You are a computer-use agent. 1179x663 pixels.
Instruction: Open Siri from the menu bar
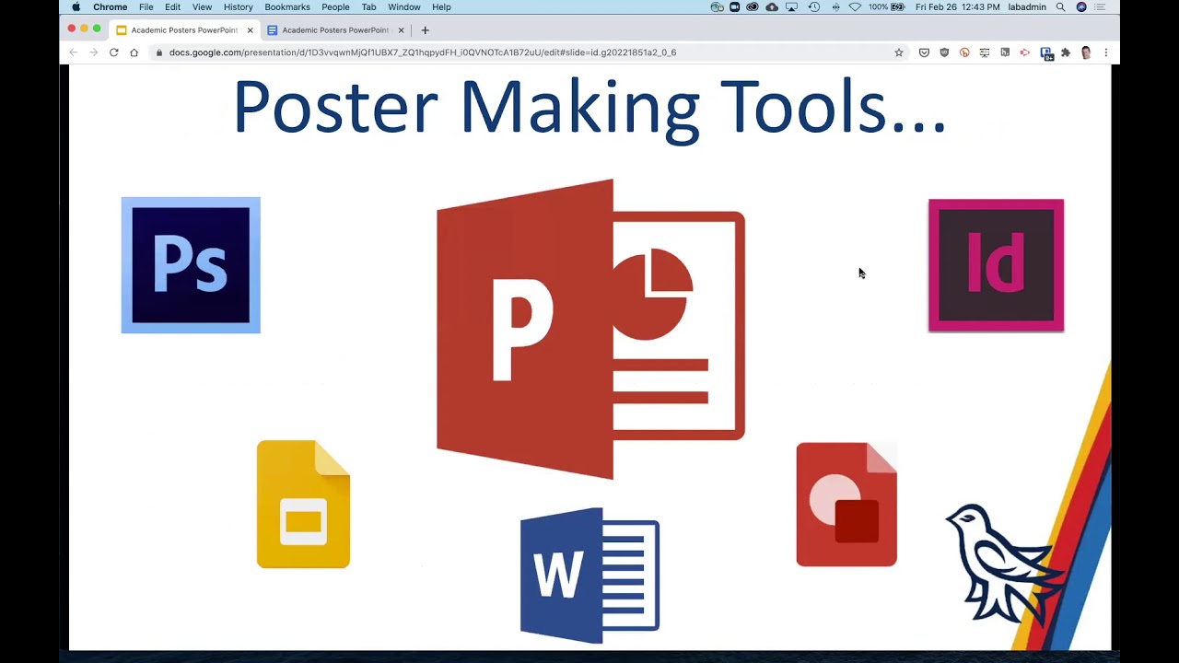click(x=1081, y=7)
